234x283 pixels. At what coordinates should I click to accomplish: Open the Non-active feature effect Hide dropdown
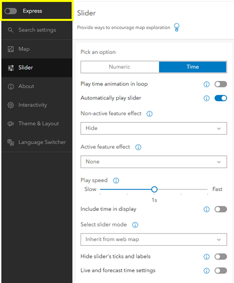point(153,129)
